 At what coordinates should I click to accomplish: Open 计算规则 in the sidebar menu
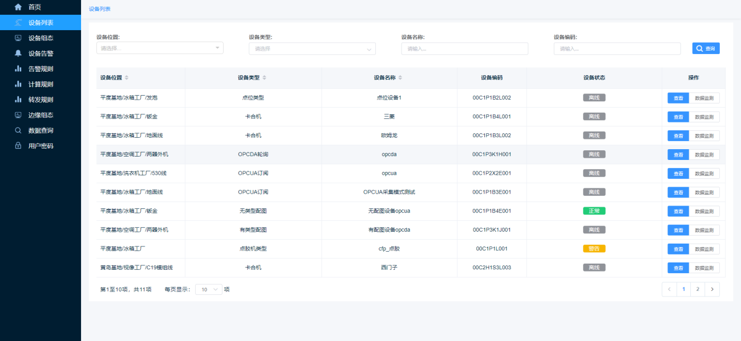pyautogui.click(x=41, y=84)
